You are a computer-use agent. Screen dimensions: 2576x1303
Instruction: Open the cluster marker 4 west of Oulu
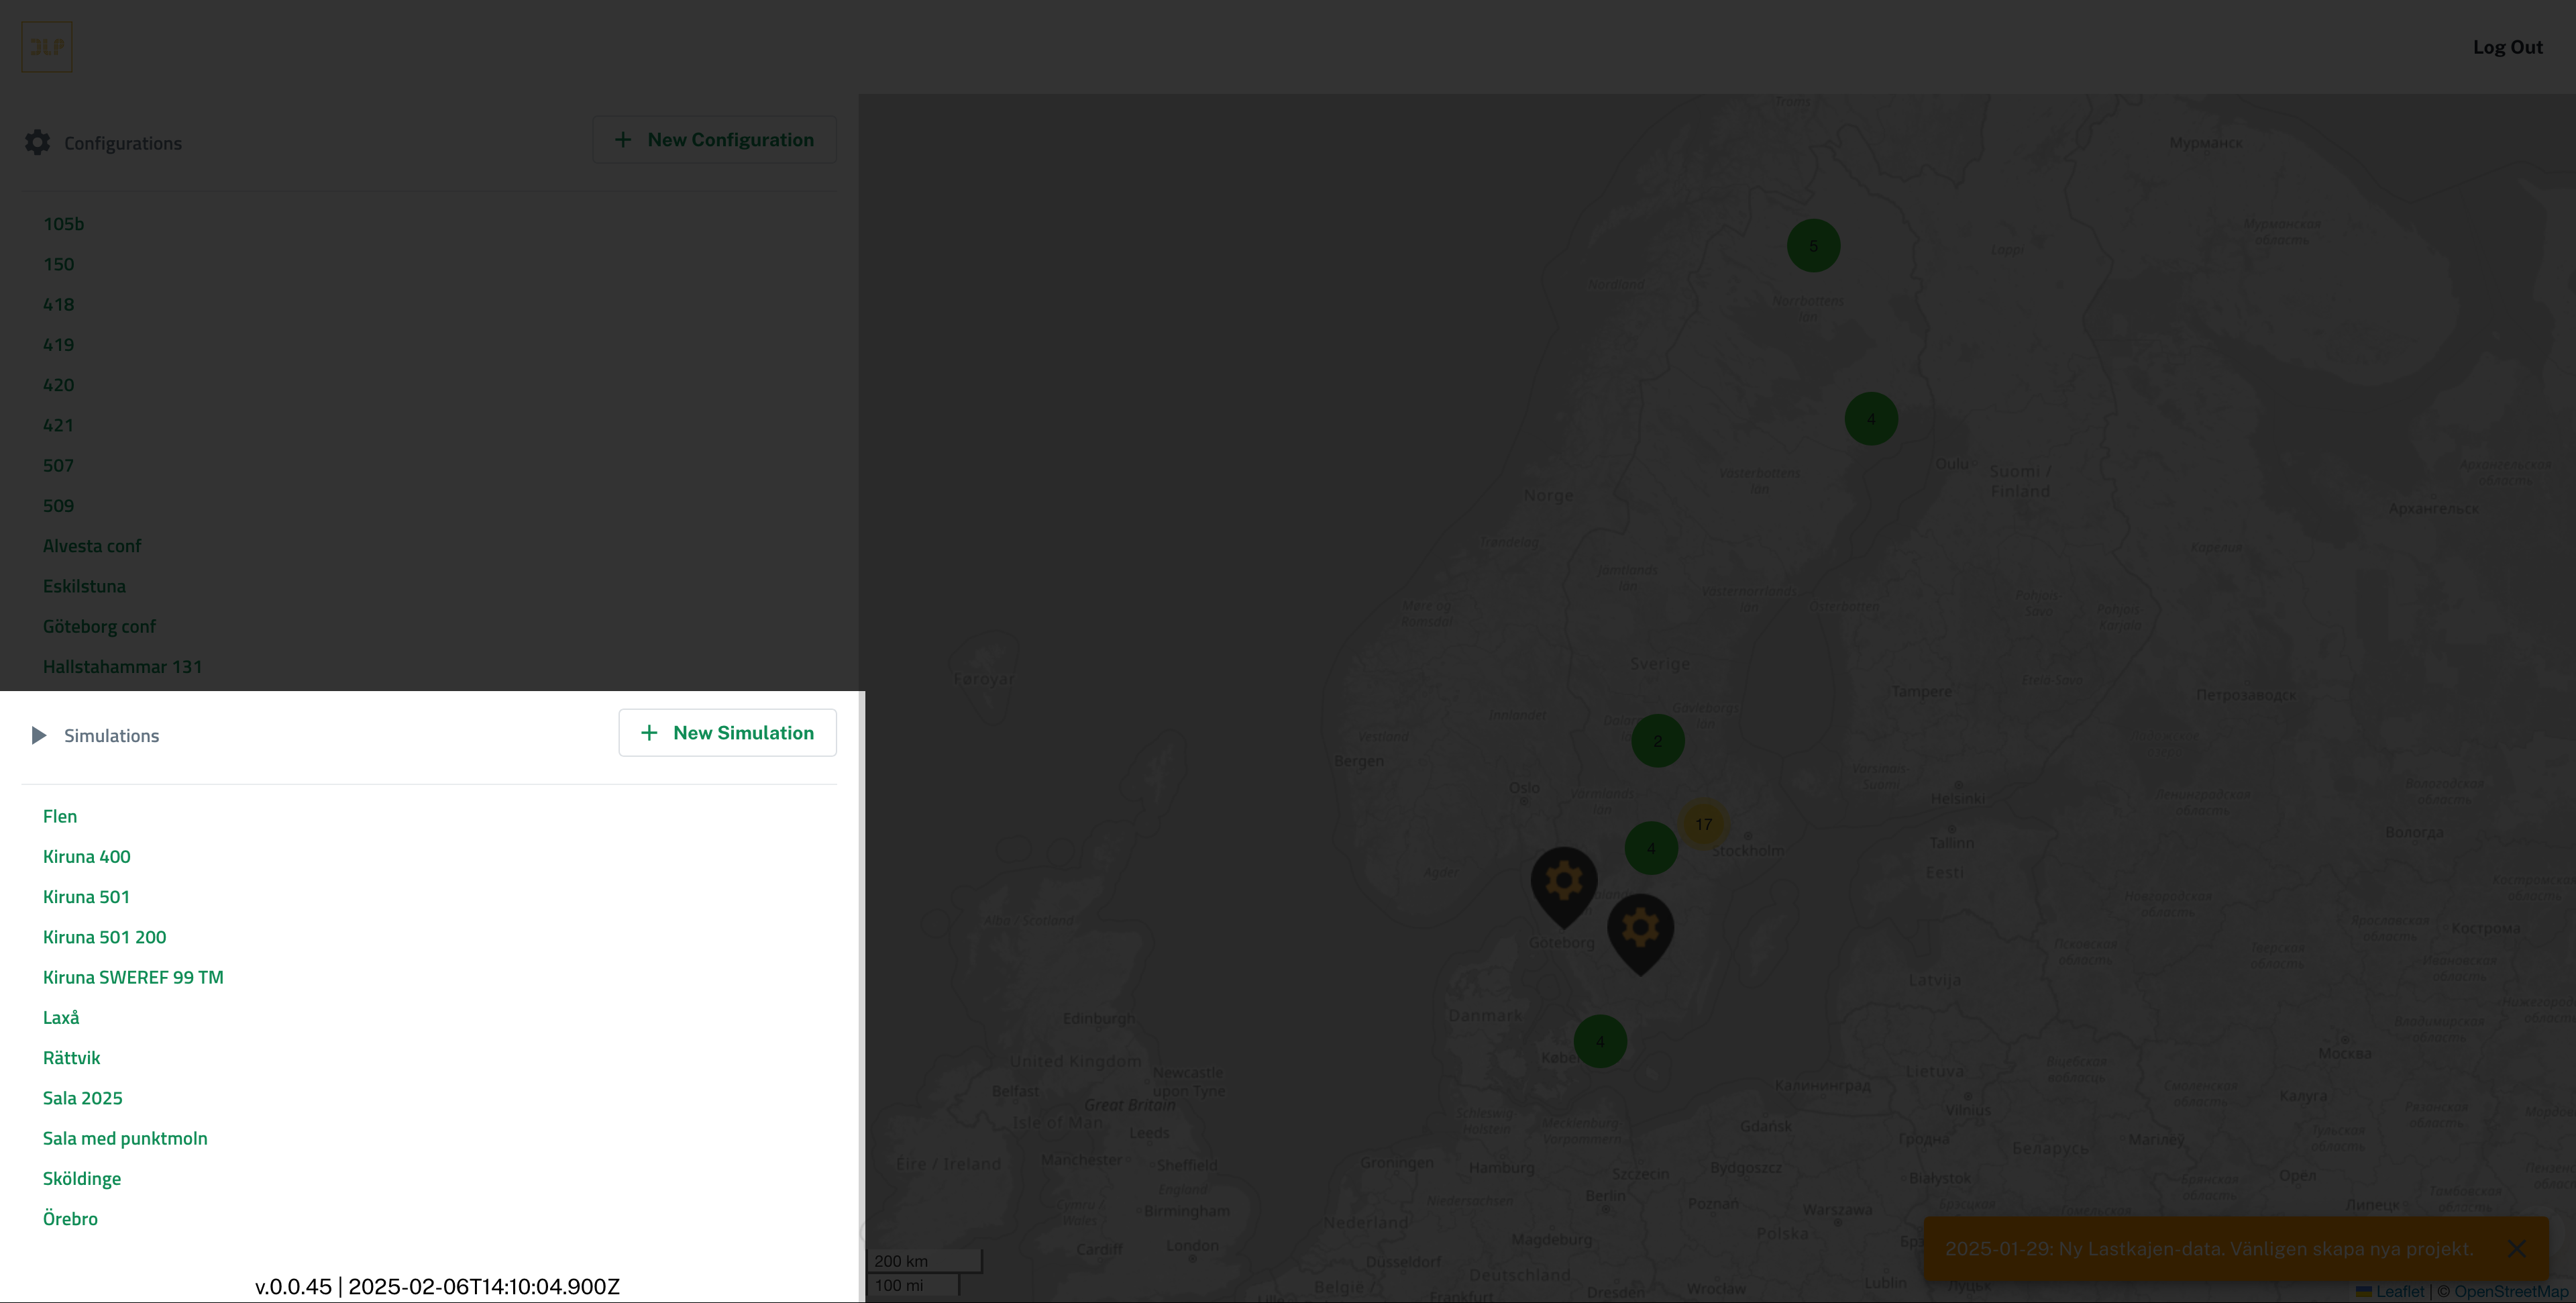(1871, 418)
